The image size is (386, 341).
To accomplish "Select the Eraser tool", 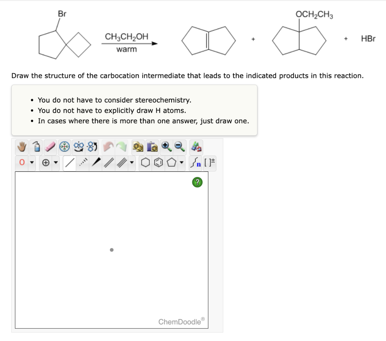I will tap(49, 147).
